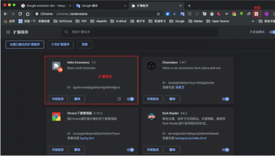
Task: Go to the browser home page
Action: [27, 14]
